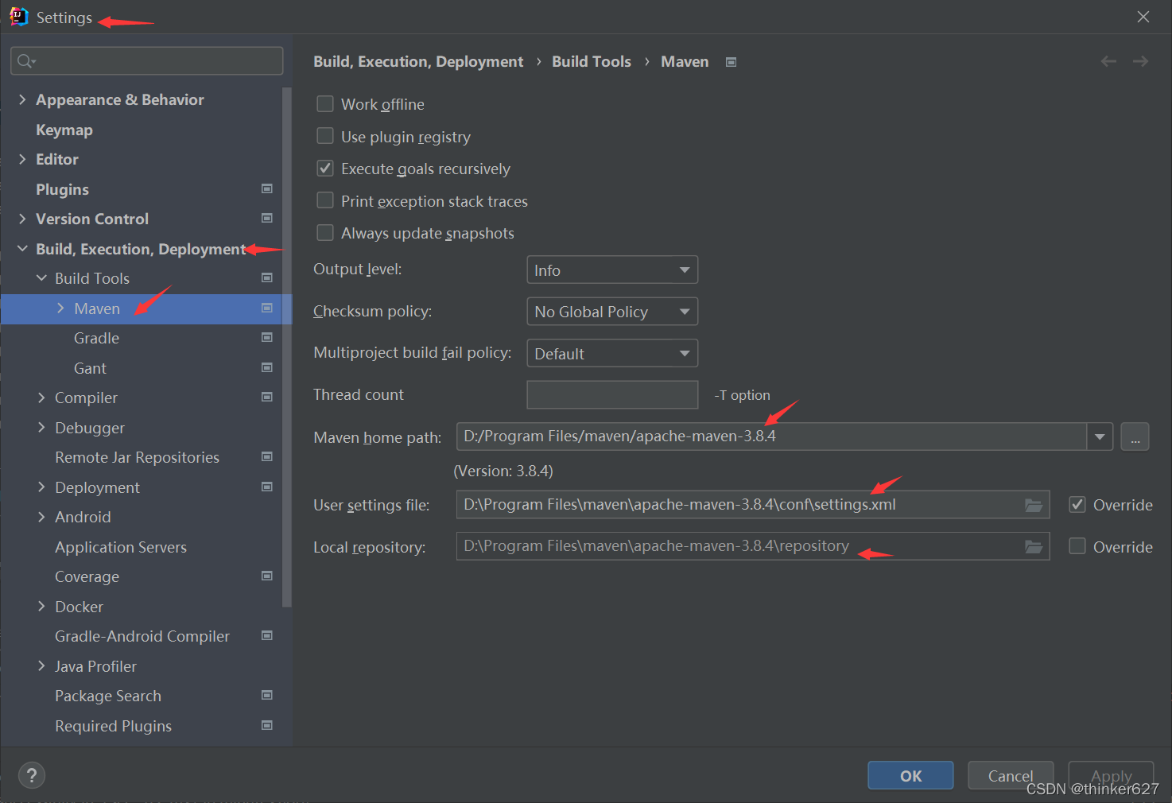Click the Apply button
The height and width of the screenshot is (803, 1172).
(x=1111, y=775)
